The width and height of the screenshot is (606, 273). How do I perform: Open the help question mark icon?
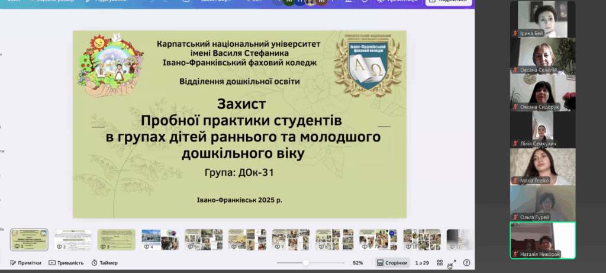(x=466, y=263)
